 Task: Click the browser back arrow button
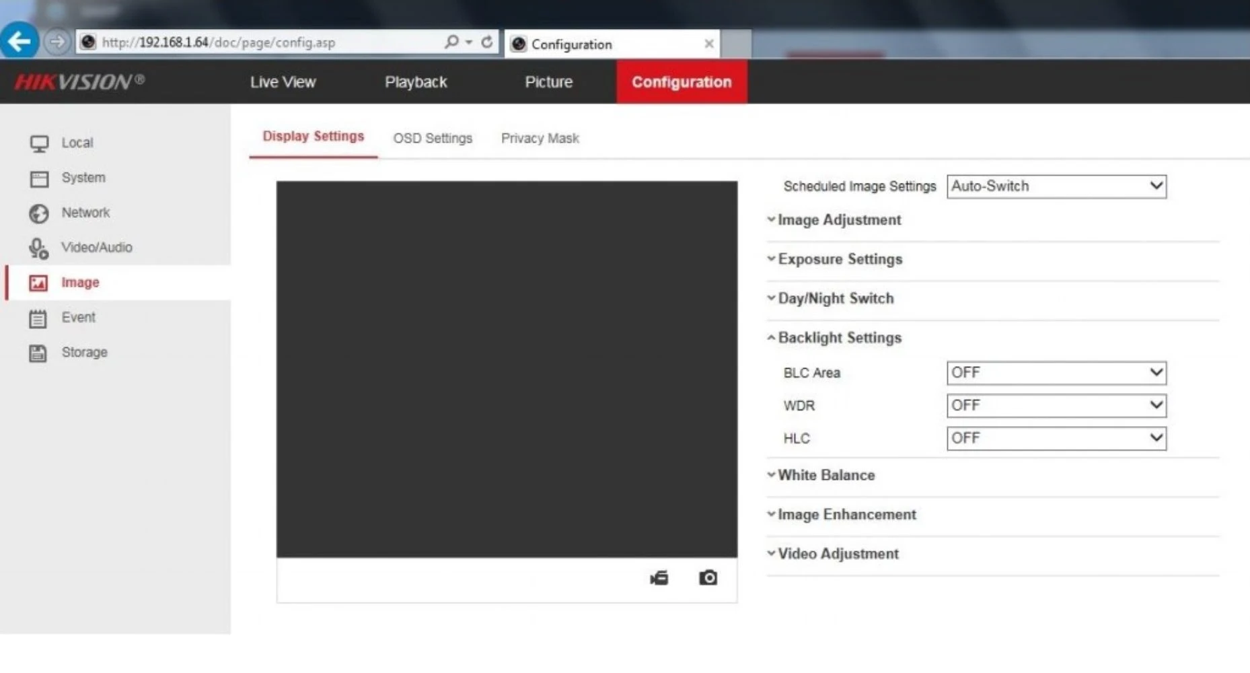point(20,42)
